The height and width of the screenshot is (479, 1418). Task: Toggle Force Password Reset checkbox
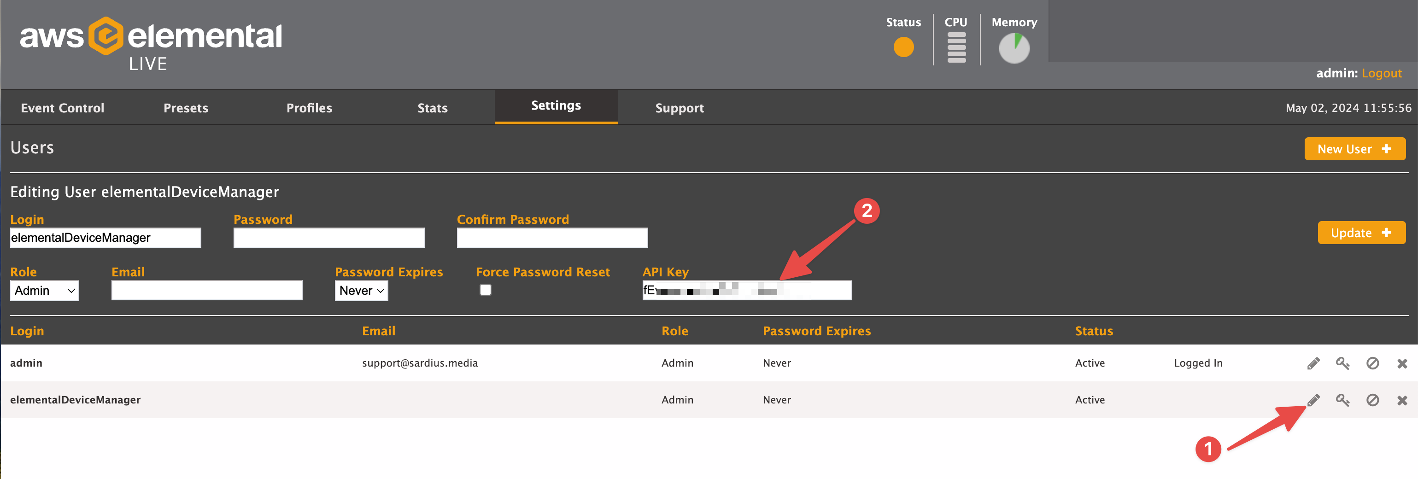click(485, 290)
